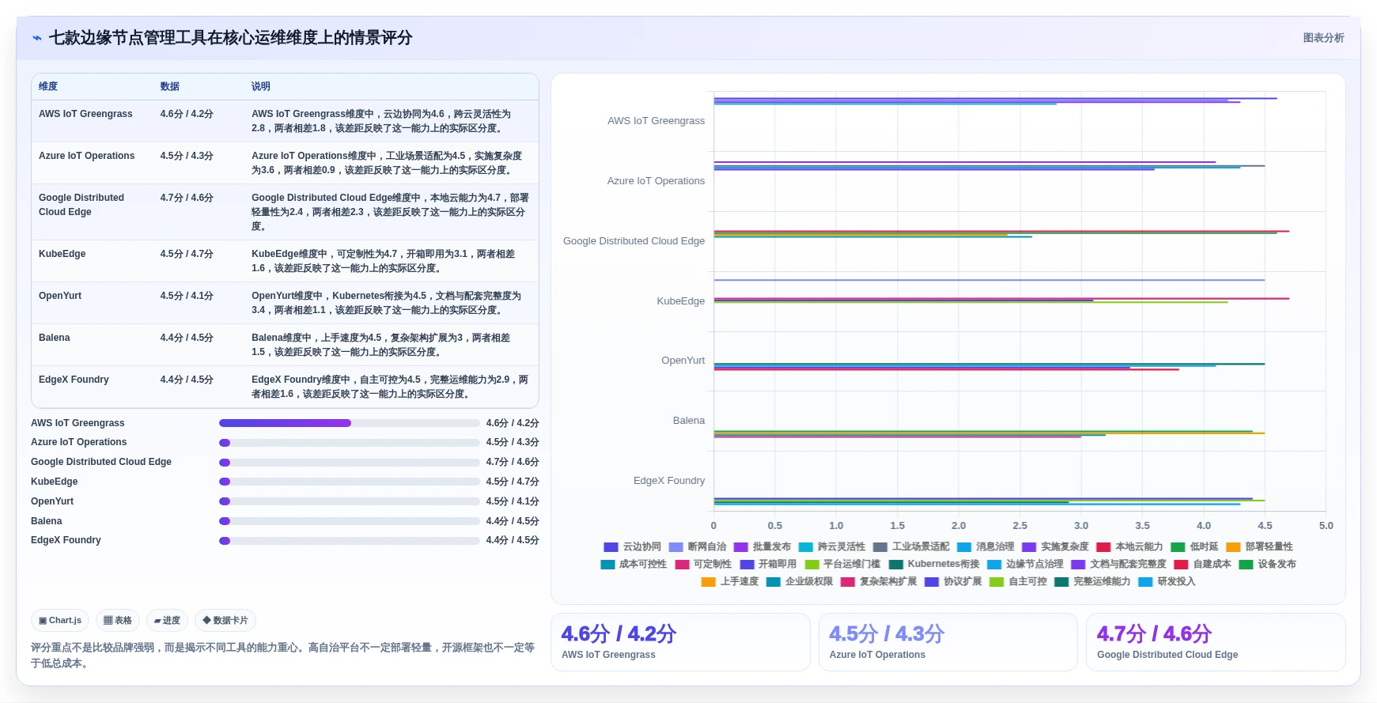Open the 数据卡片 chip

click(225, 621)
